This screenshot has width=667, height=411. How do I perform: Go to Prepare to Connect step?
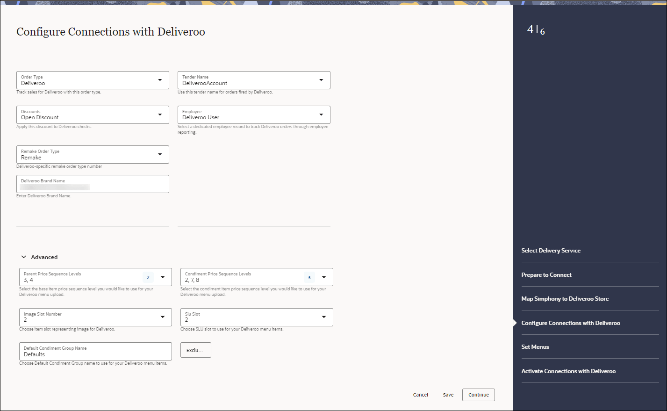pyautogui.click(x=546, y=275)
